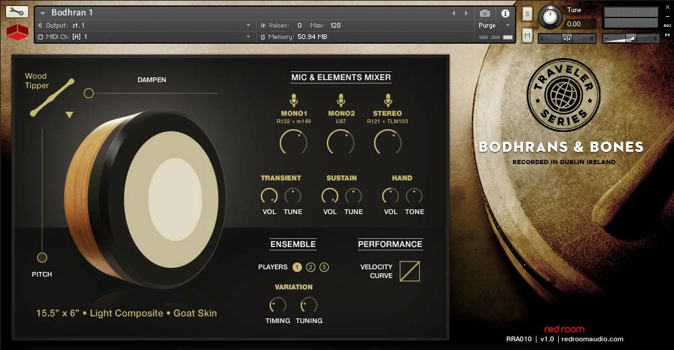The width and height of the screenshot is (674, 350).
Task: Click the Wood Tipper stick icon
Action: (52, 98)
